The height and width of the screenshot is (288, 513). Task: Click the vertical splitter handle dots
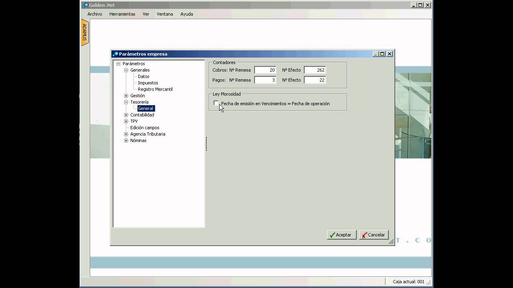tap(206, 144)
